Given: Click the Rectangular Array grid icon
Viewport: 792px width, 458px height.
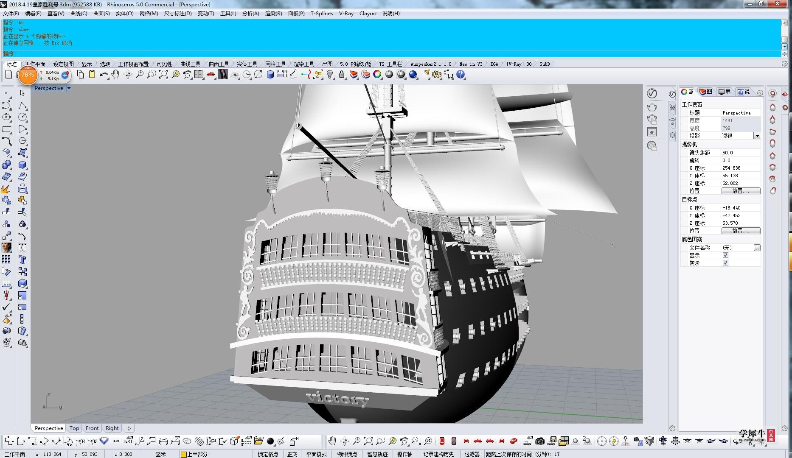Looking at the screenshot, I should tap(6, 260).
